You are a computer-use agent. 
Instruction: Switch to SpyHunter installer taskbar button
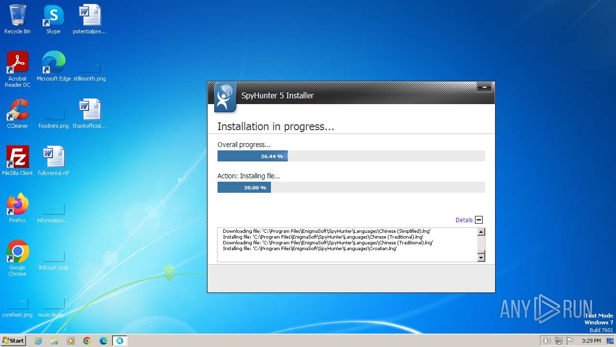120,341
